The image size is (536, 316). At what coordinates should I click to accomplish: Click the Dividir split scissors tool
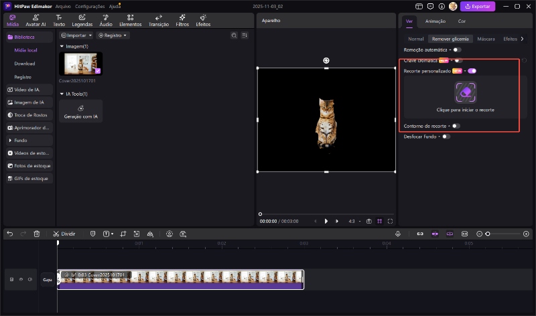pos(64,234)
